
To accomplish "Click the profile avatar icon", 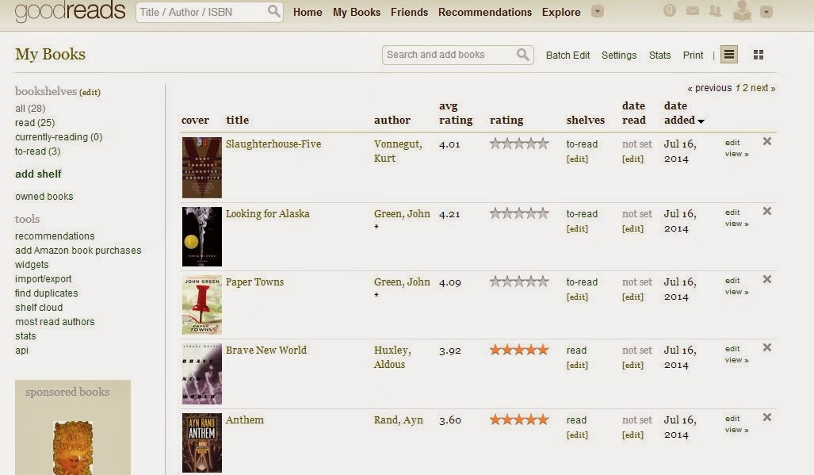I will [x=742, y=11].
